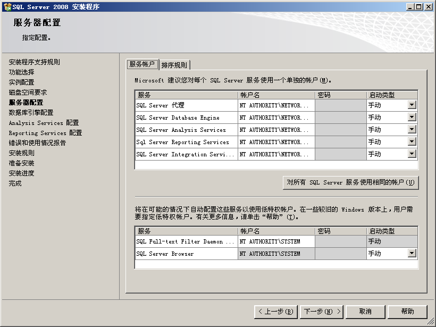
Task: Click the Sql Server Reporting Services service name
Action: click(x=183, y=142)
